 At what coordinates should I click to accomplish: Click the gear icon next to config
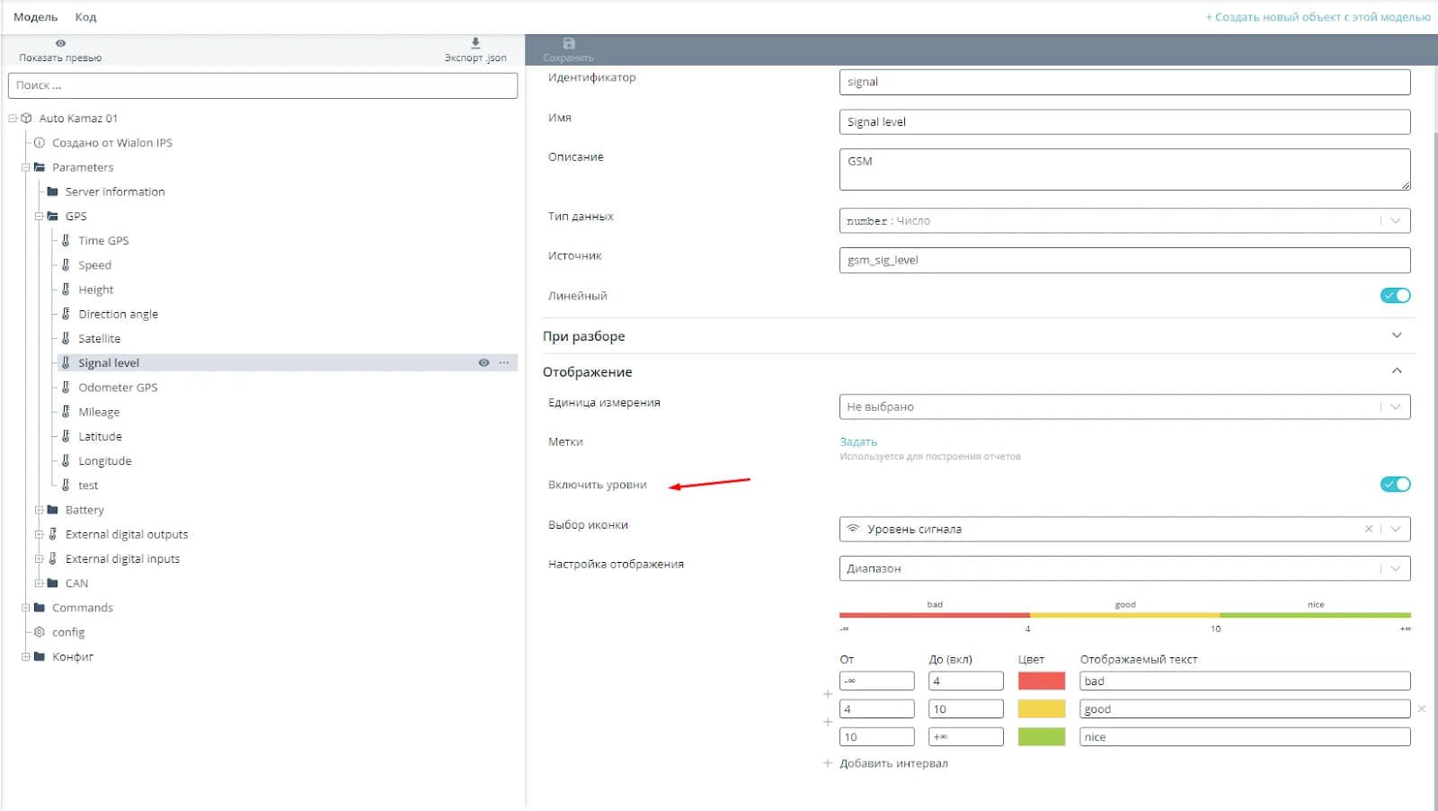[40, 632]
